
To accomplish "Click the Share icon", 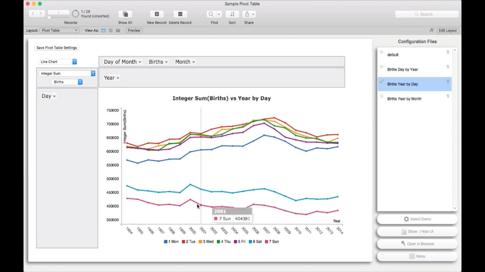I will point(247,14).
